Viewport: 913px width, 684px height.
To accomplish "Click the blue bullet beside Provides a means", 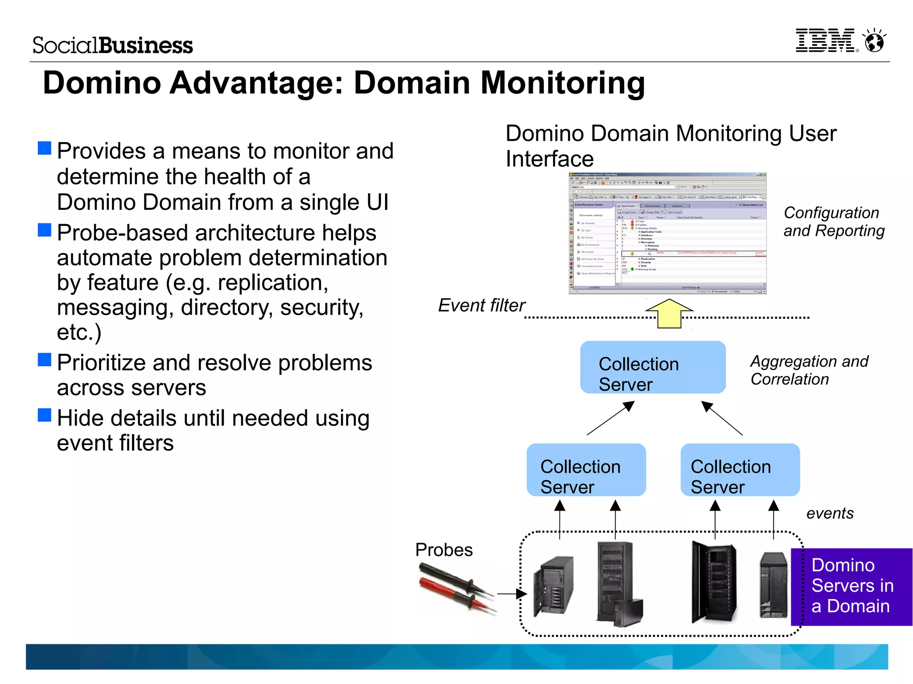I will (x=45, y=148).
